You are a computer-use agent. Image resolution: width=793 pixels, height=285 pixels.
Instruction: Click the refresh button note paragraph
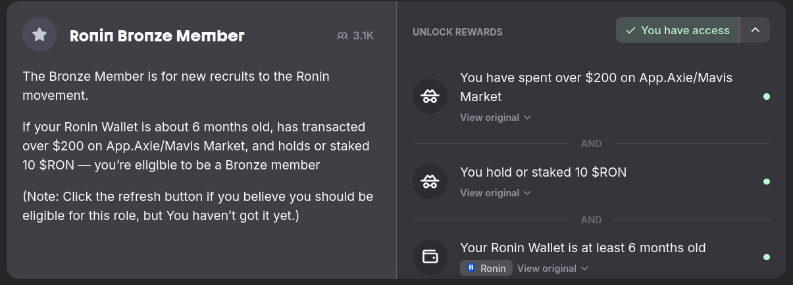(x=197, y=206)
